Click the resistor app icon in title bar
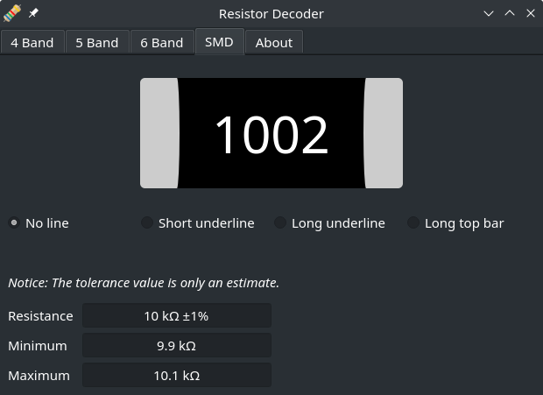The width and height of the screenshot is (543, 395). click(x=12, y=14)
